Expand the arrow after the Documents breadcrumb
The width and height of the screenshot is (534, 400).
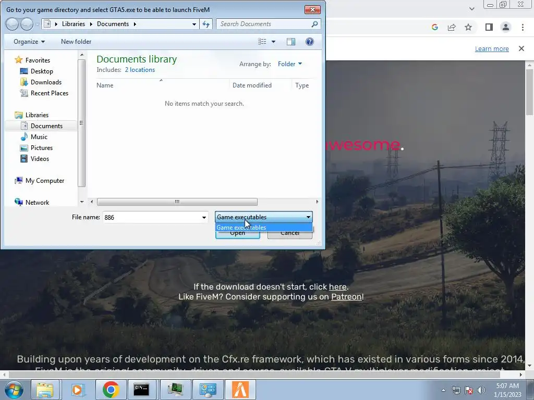135,24
